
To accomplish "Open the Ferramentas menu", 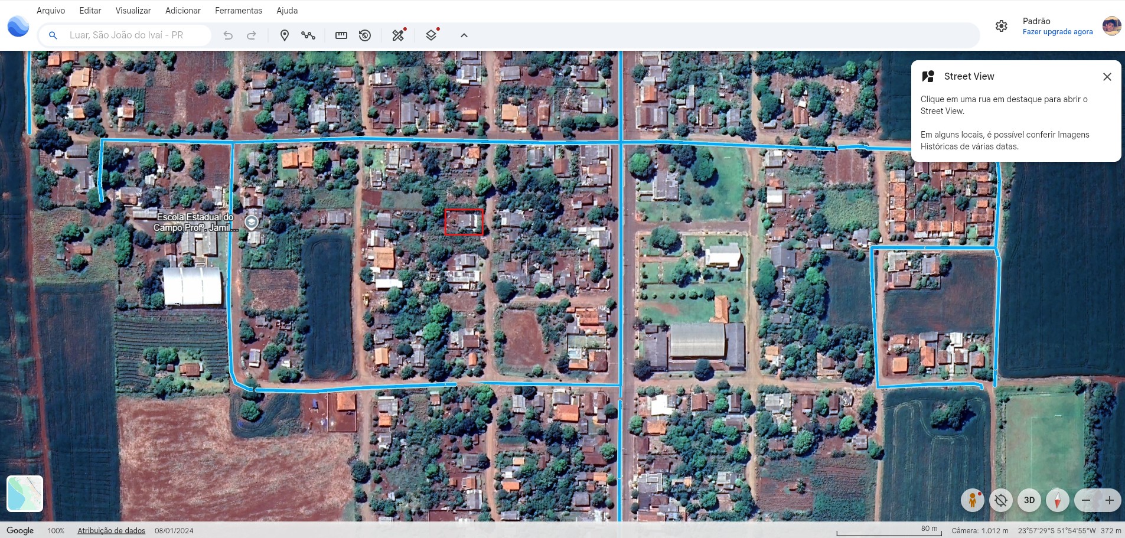I will (x=239, y=11).
